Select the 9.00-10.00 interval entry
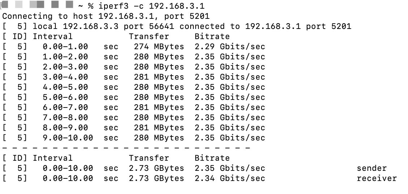The image size is (408, 194). point(68,138)
